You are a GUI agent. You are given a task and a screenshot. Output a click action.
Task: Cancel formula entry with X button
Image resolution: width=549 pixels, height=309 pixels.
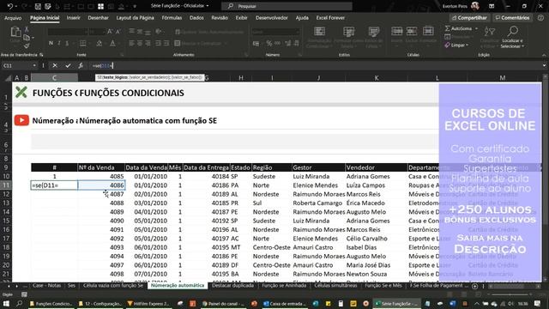55,65
